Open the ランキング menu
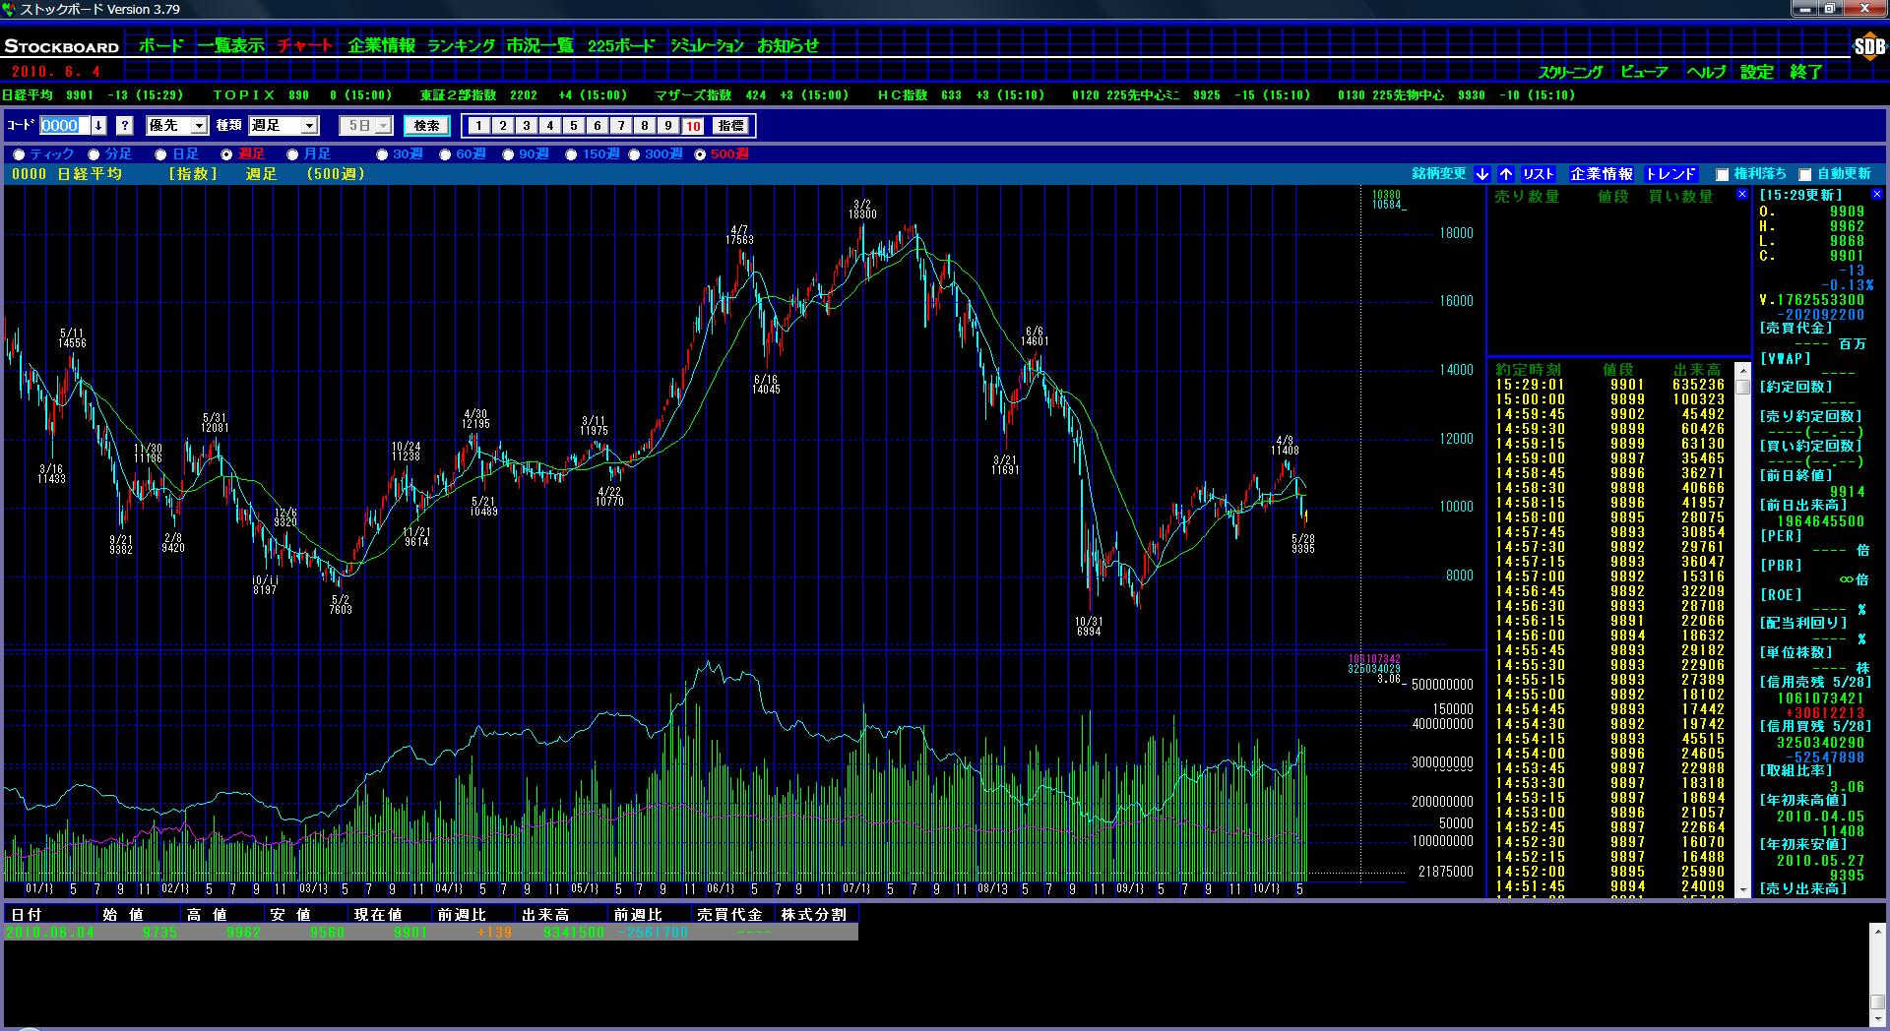Screen dimensions: 1890x1031 [x=461, y=45]
